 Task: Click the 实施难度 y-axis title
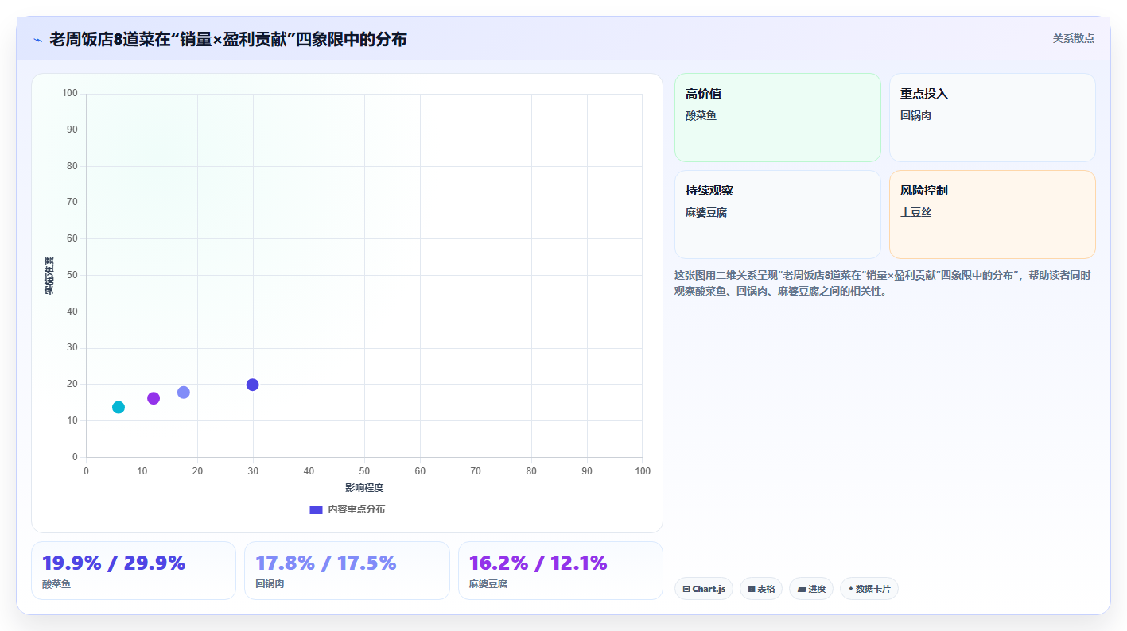[x=49, y=275]
